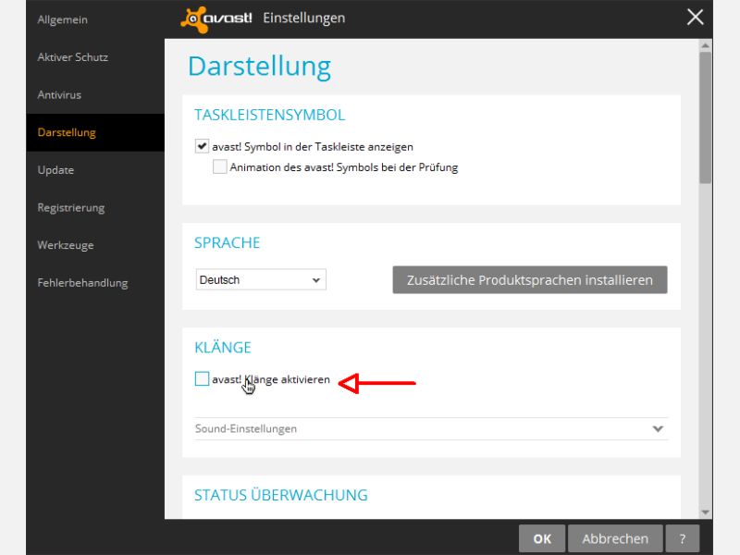Screen dimensions: 740x555
Task: Click the STATUS ÜBERWACHUNG heading
Action: pyautogui.click(x=281, y=495)
